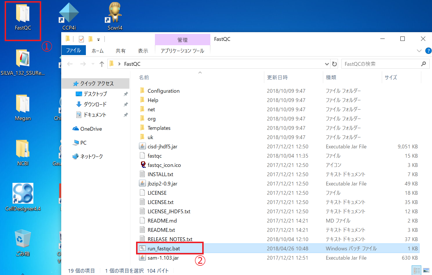Viewport: 432px width, 275px height.
Task: Open the customize quick access toolbar dropdown
Action: pyautogui.click(x=98, y=39)
